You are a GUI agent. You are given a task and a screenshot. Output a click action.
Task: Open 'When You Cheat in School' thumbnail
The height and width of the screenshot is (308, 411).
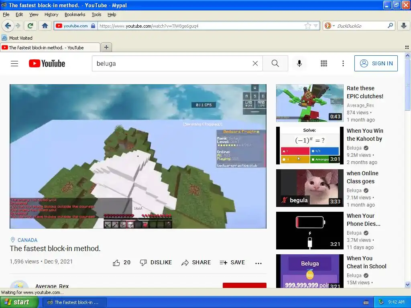pyautogui.click(x=310, y=271)
